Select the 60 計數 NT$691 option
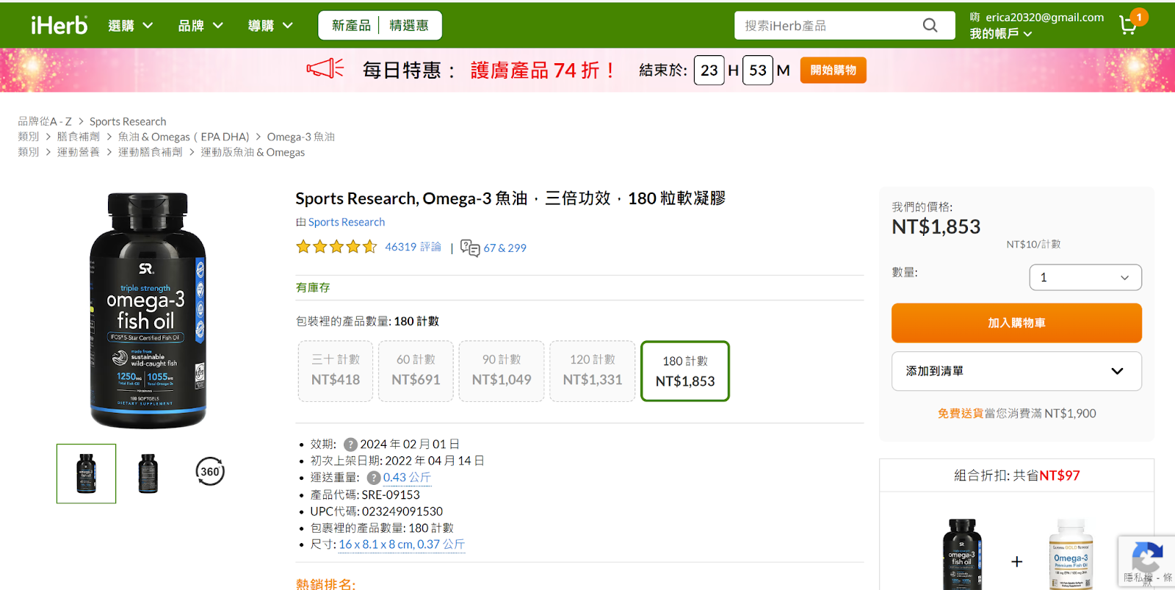The height and width of the screenshot is (590, 1175). (416, 371)
